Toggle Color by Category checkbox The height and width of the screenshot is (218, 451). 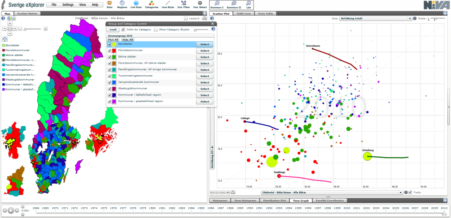(x=123, y=29)
